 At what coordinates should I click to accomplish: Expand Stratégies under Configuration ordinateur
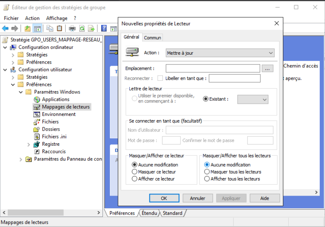(x=13, y=55)
